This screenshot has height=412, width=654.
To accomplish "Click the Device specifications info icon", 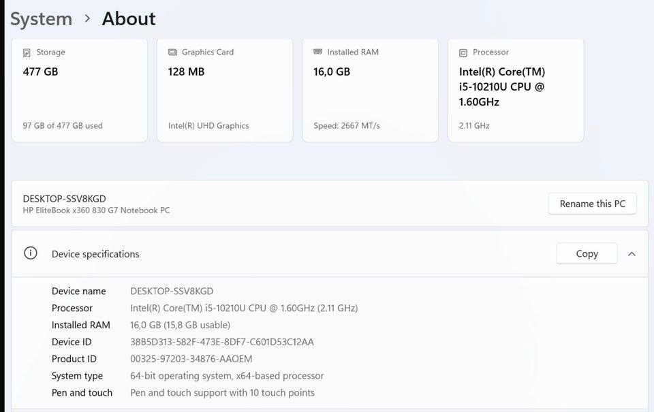I will [x=31, y=253].
